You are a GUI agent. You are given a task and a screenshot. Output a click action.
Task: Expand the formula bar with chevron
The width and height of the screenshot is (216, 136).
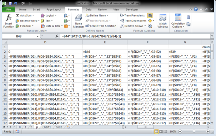212,36
